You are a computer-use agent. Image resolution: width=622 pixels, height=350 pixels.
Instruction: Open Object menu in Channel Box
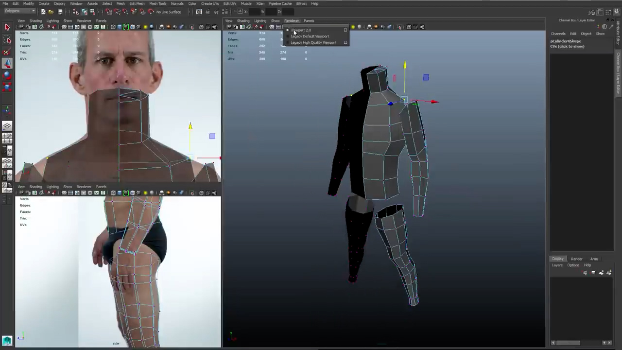(586, 34)
